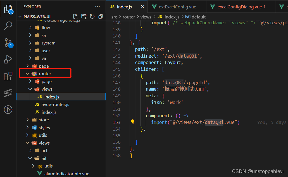Click New File icon in explorer header

coord(75,16)
